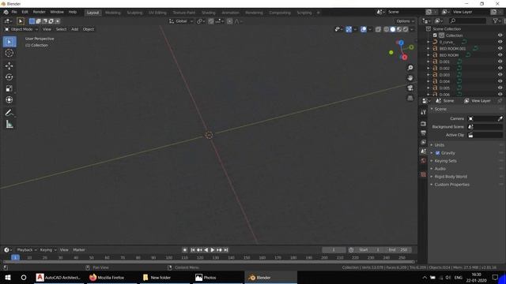506x284 pixels.
Task: Click the viewport zoom magnifier icon
Action: point(410,68)
